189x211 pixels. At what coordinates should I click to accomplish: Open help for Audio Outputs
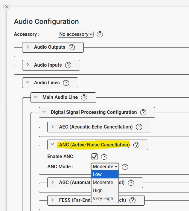point(72,47)
